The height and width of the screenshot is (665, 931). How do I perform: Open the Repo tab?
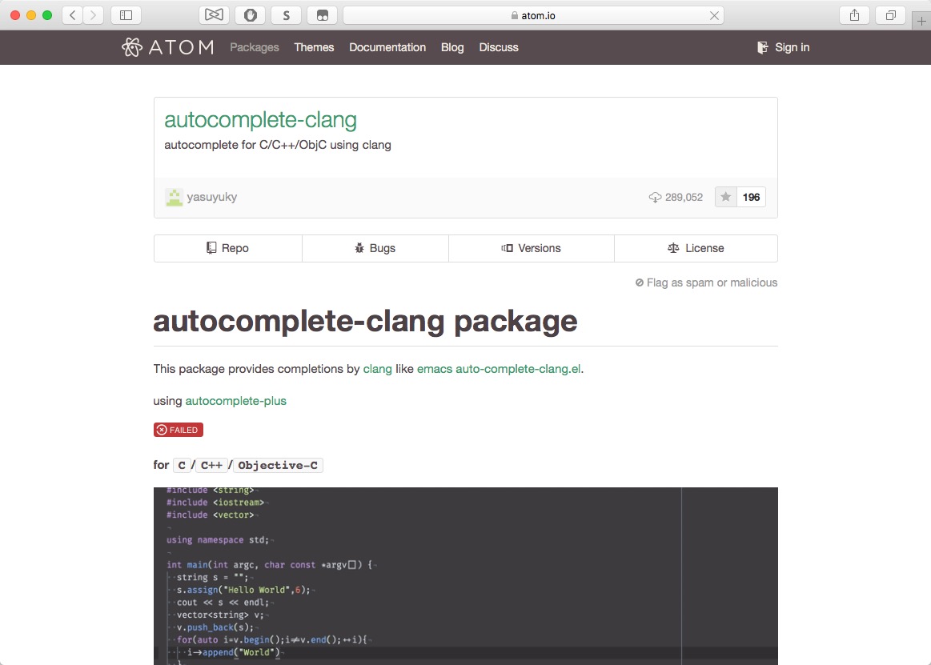228,248
